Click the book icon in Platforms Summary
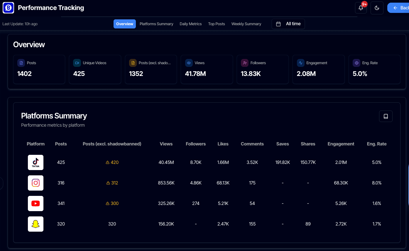Viewport: 409px width, 251px height. tap(386, 116)
